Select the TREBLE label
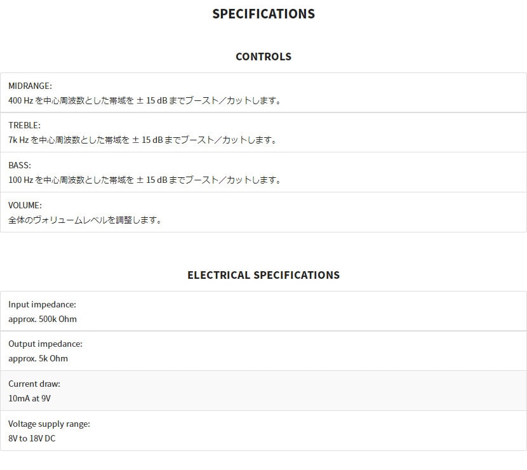This screenshot has height=470, width=527. tap(24, 126)
